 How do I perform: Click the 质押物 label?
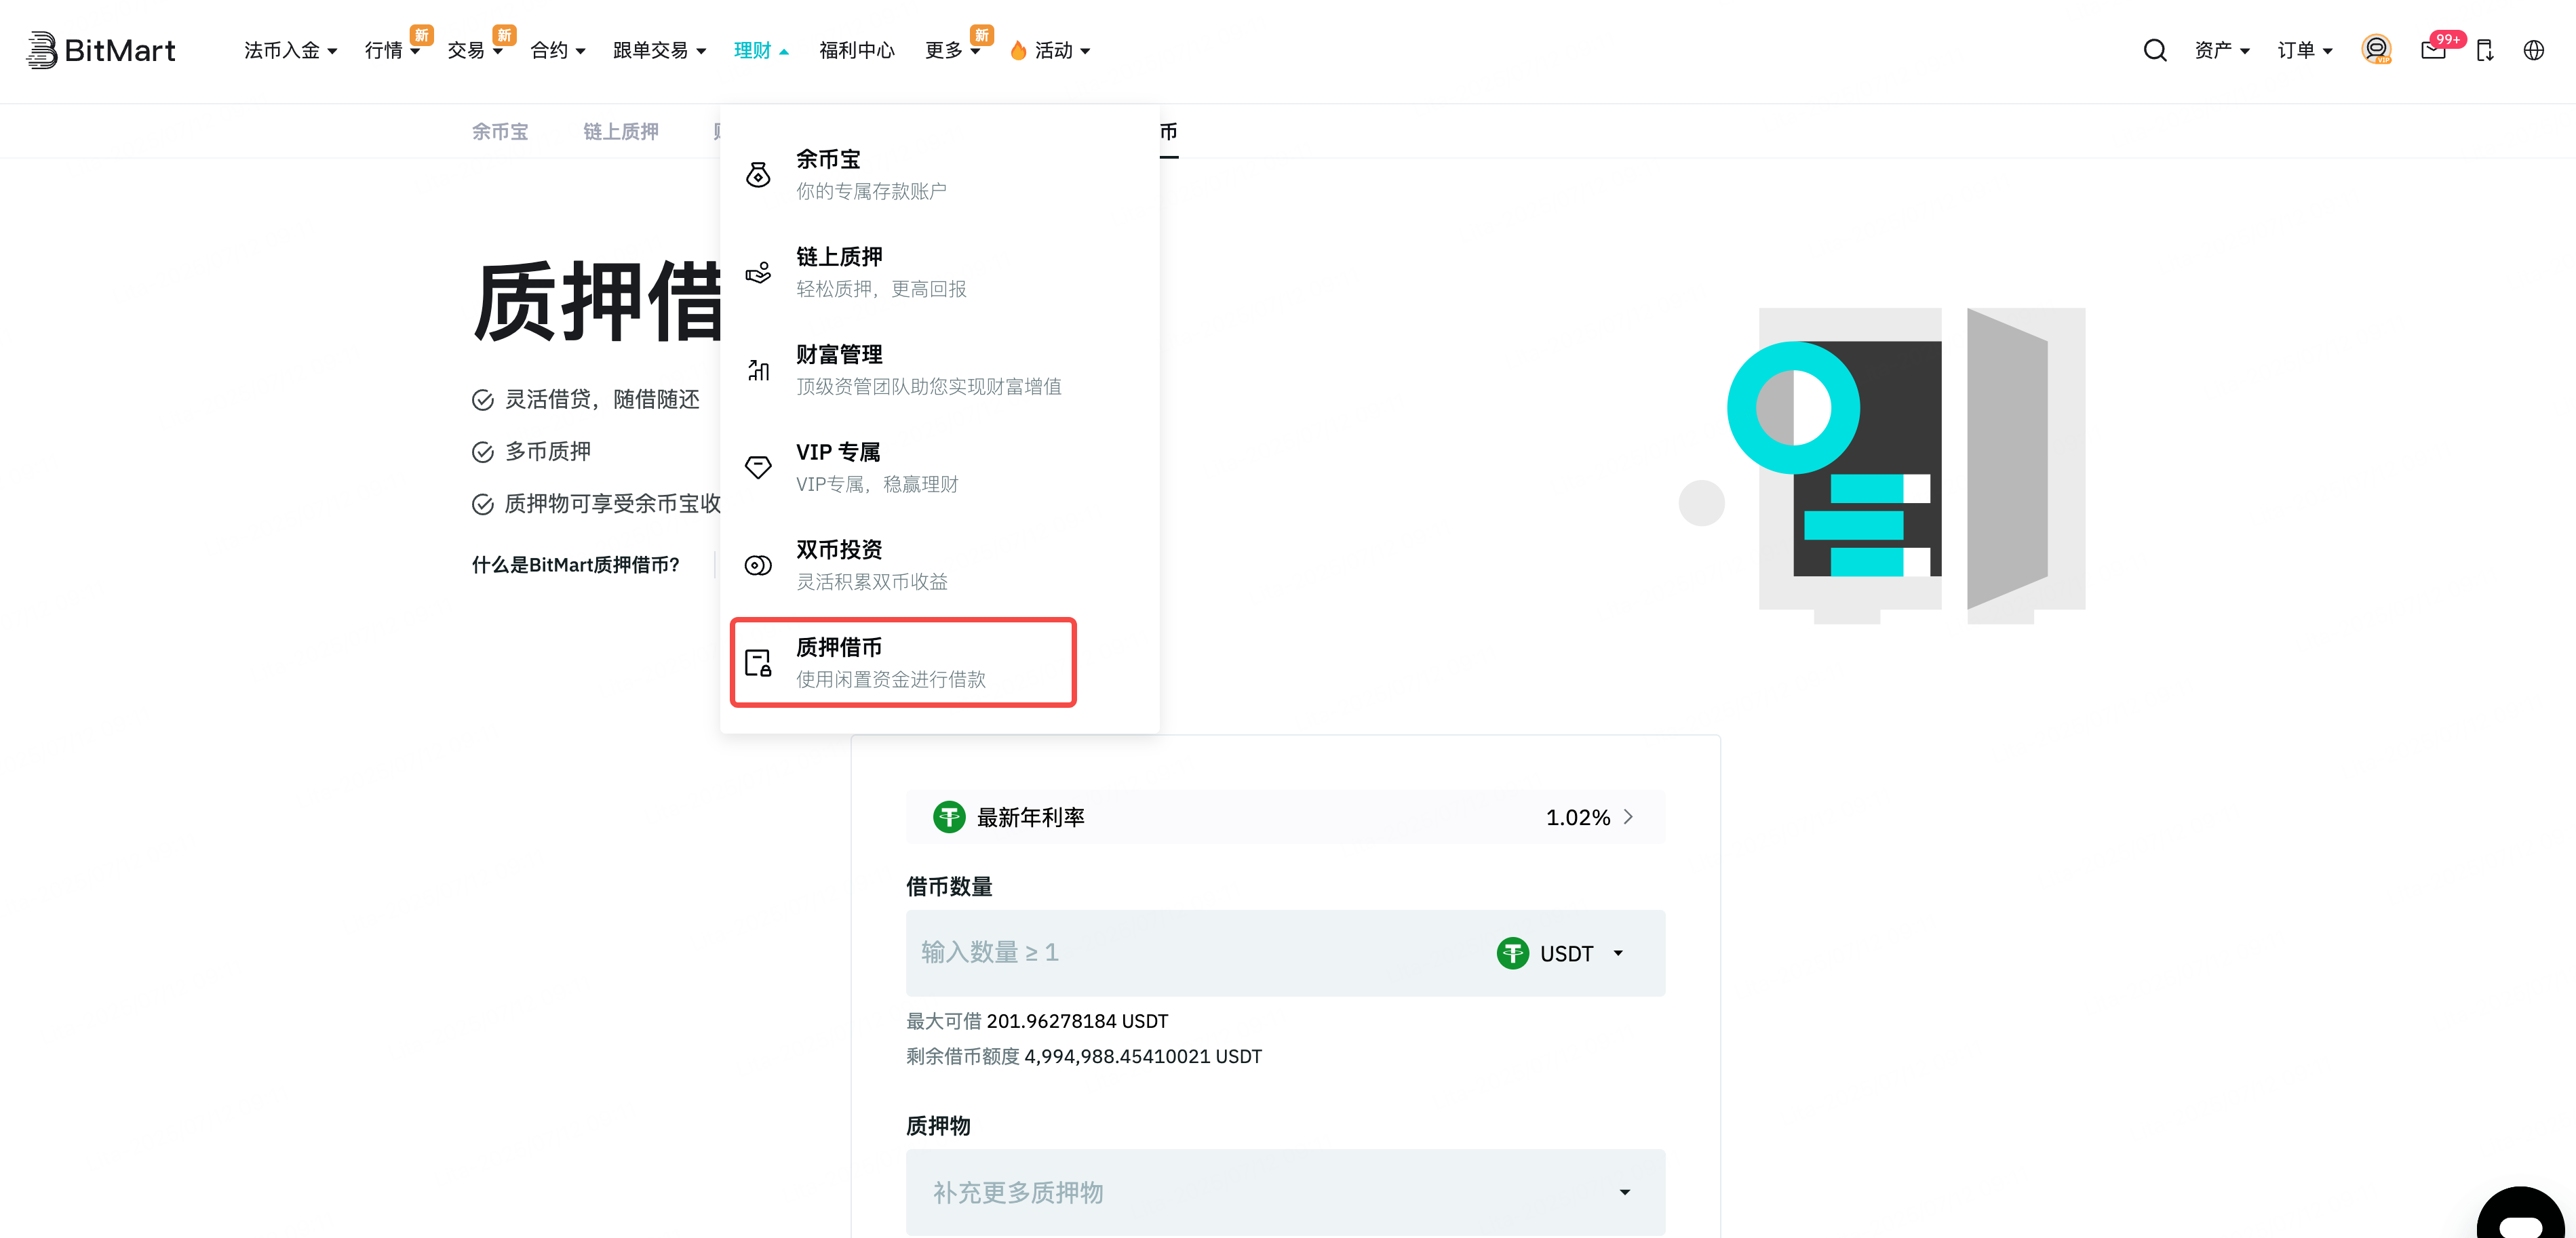click(938, 1126)
